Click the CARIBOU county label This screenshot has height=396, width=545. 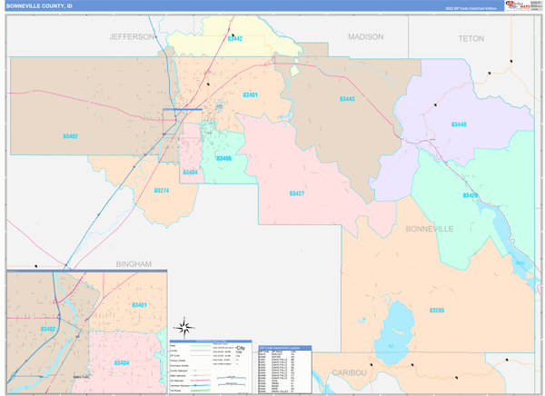(x=344, y=373)
